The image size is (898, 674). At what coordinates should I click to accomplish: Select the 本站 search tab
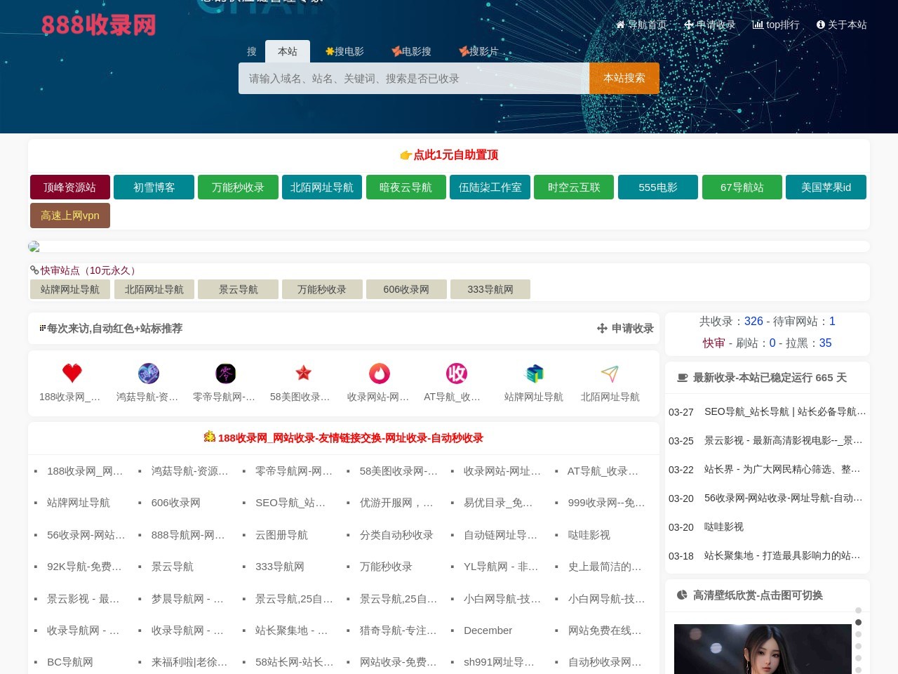coord(288,51)
